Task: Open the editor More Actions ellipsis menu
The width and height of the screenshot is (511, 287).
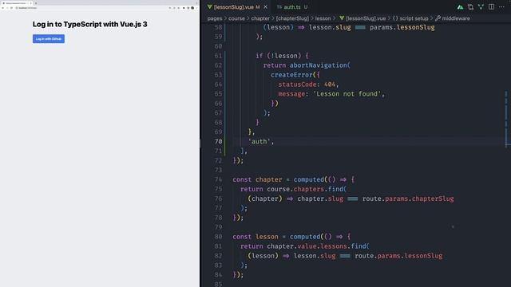Action: click(501, 7)
